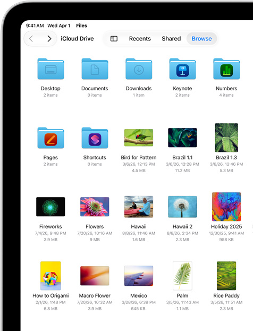Select the Numbers folder name label

tap(226, 88)
